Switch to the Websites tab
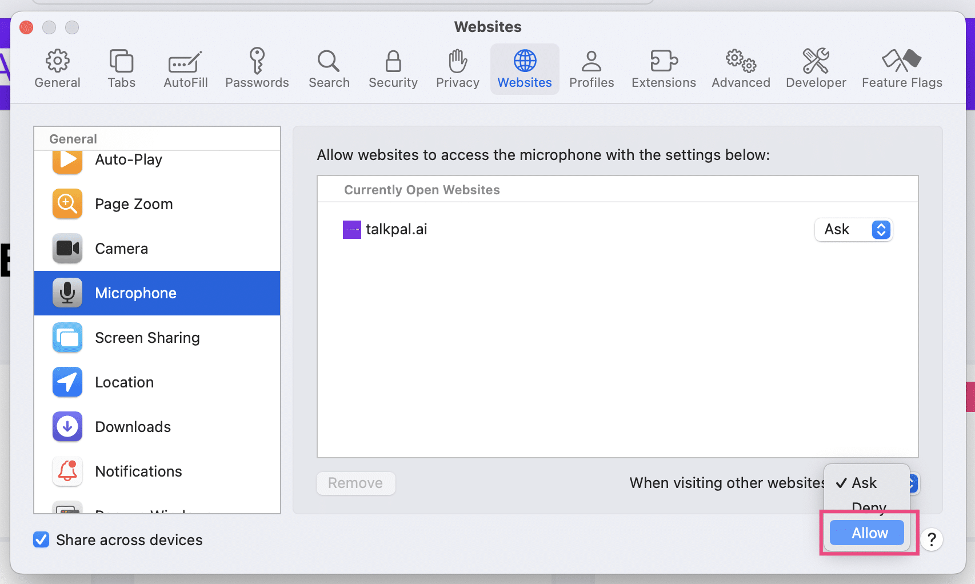Image resolution: width=975 pixels, height=584 pixels. pyautogui.click(x=524, y=67)
